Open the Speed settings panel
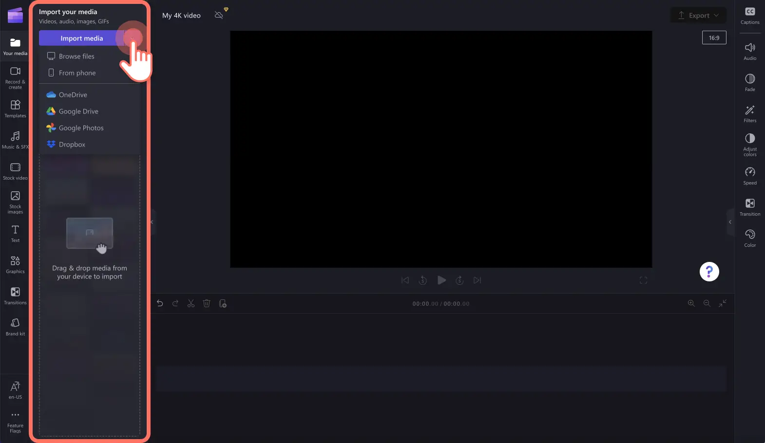The width and height of the screenshot is (765, 443). pos(749,176)
